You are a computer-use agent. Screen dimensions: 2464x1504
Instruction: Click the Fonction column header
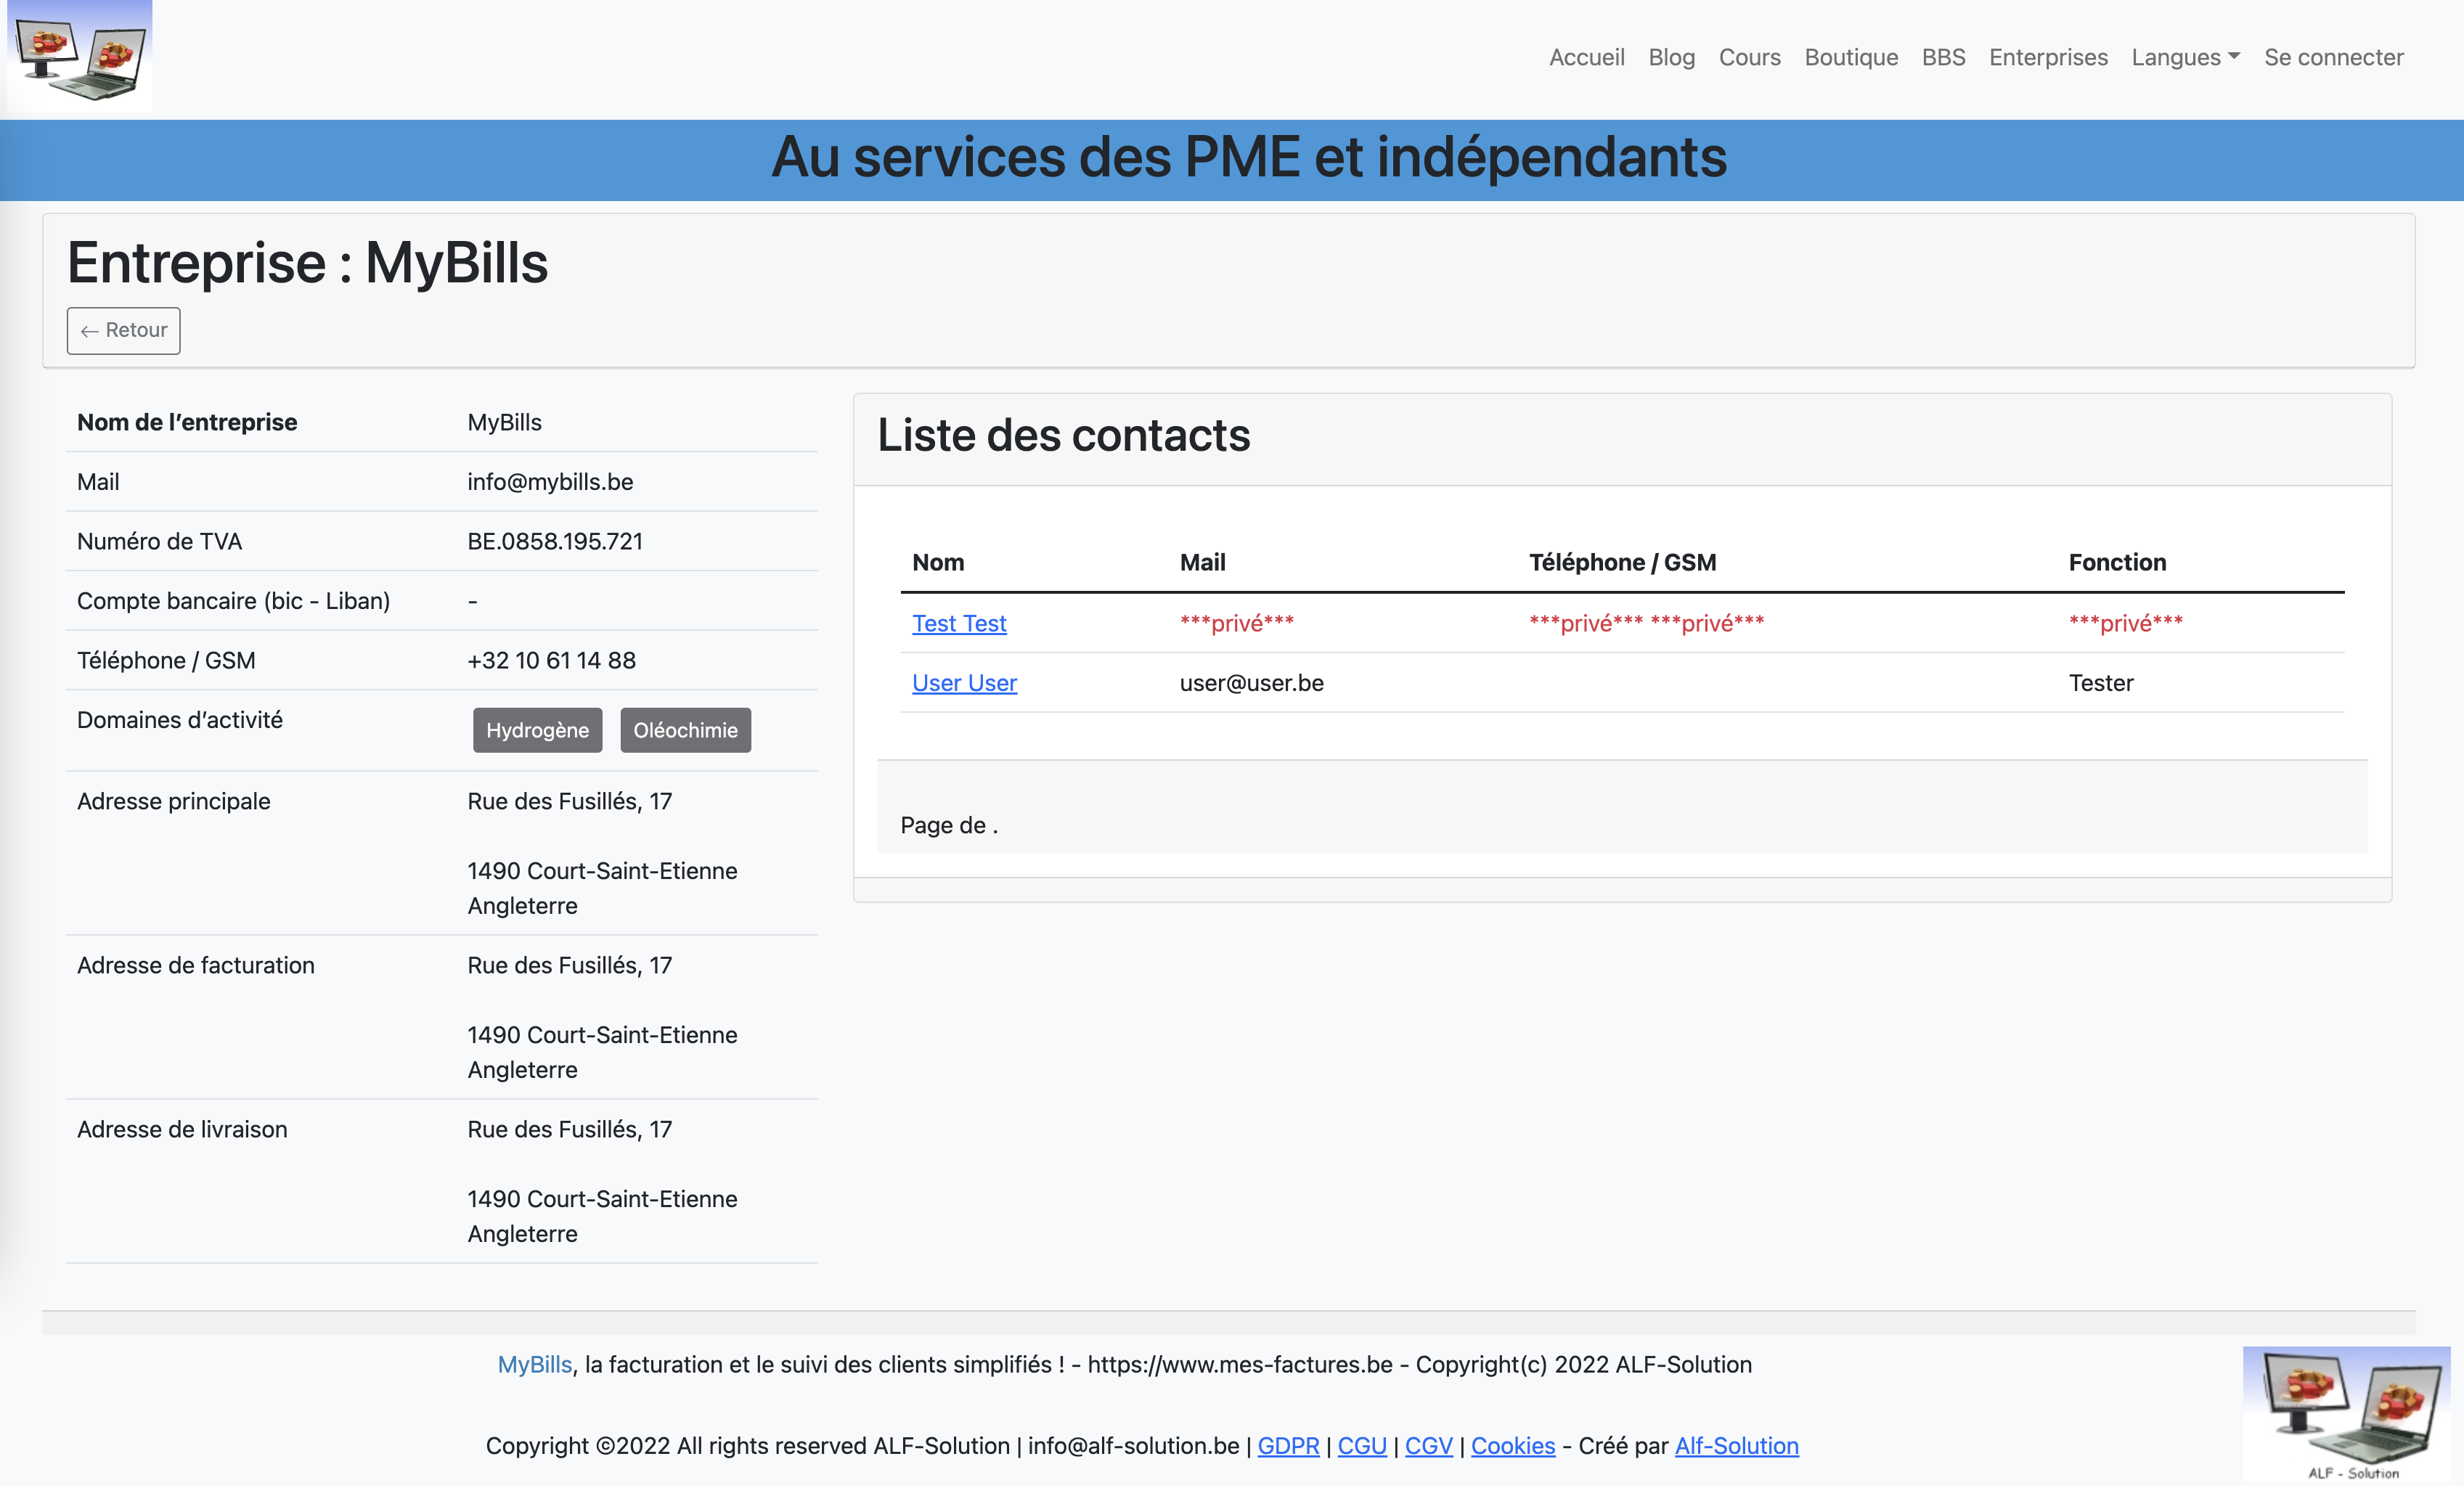pos(2117,562)
